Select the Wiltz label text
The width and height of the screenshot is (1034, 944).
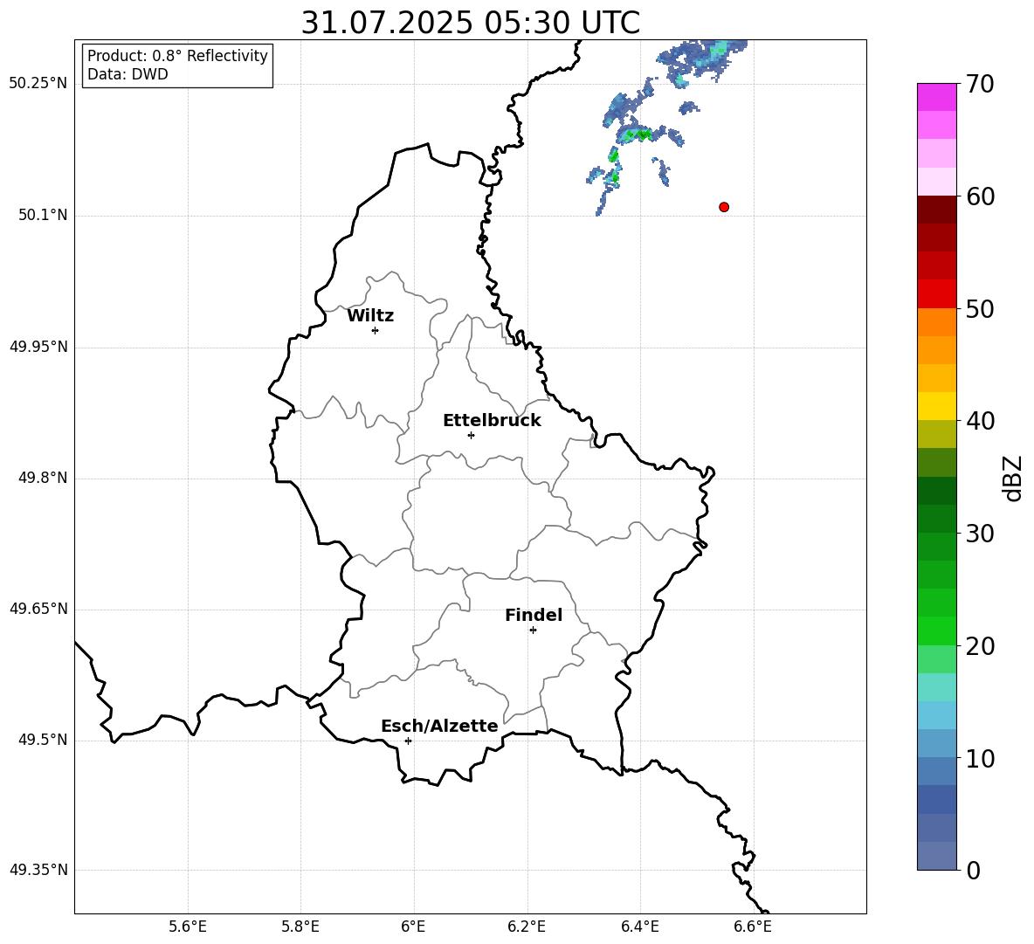click(370, 316)
